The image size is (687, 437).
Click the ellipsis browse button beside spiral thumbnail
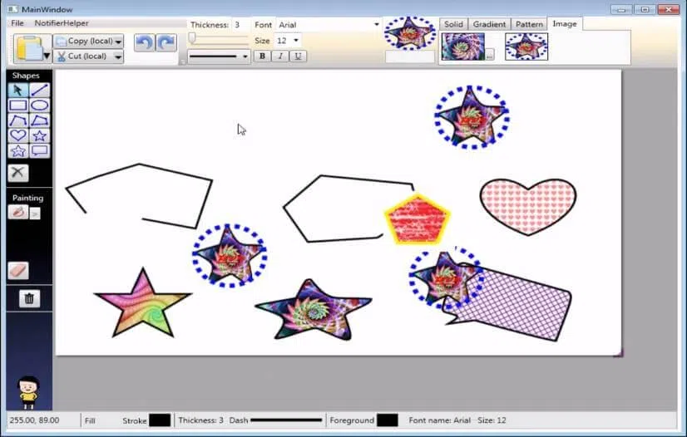(489, 55)
